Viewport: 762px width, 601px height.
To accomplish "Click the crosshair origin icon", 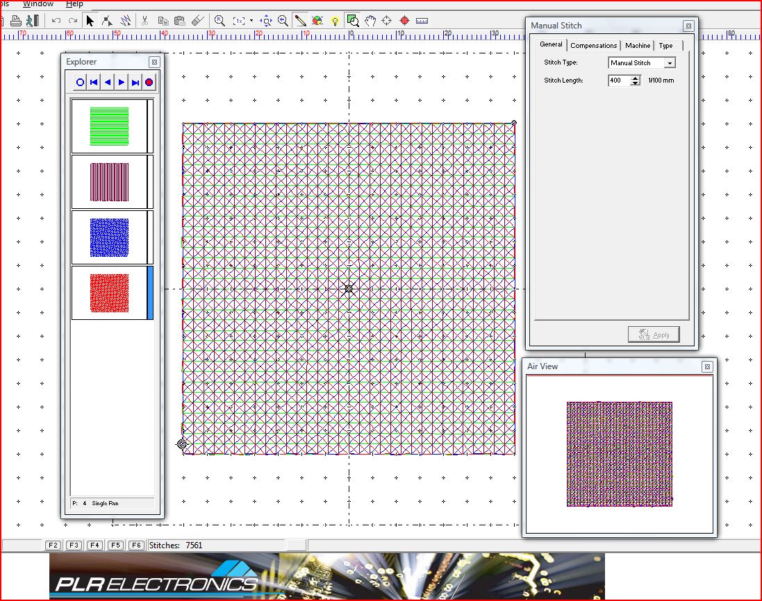I will (x=387, y=21).
